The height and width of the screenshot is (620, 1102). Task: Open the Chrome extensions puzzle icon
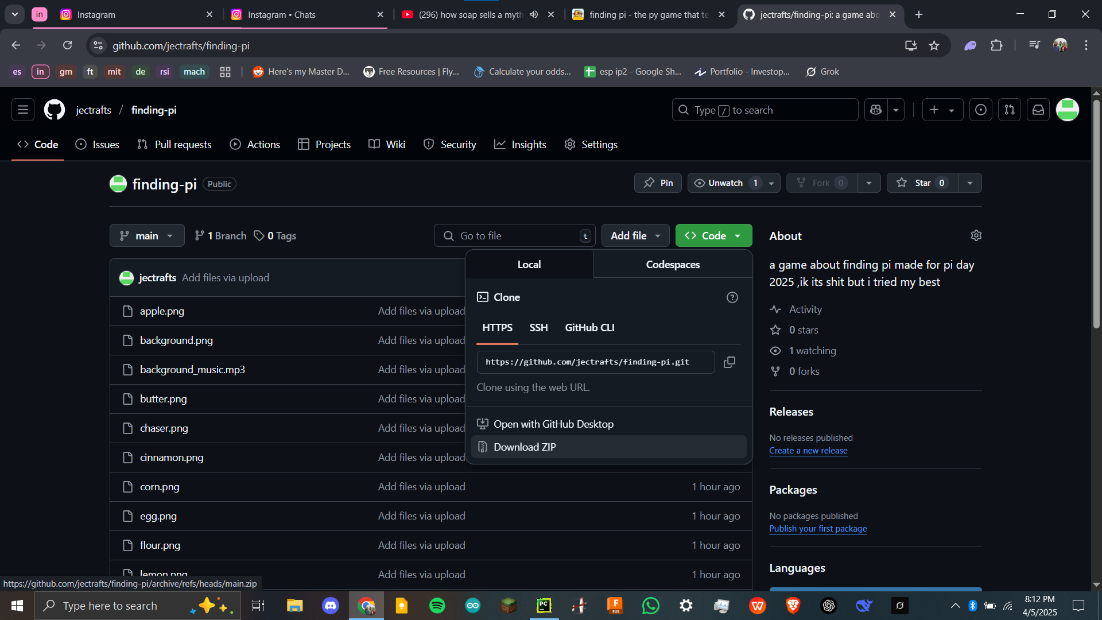click(997, 45)
